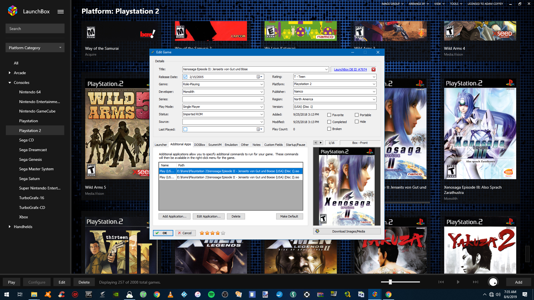Check the Portable checkbox
The image size is (534, 300).
point(357,115)
